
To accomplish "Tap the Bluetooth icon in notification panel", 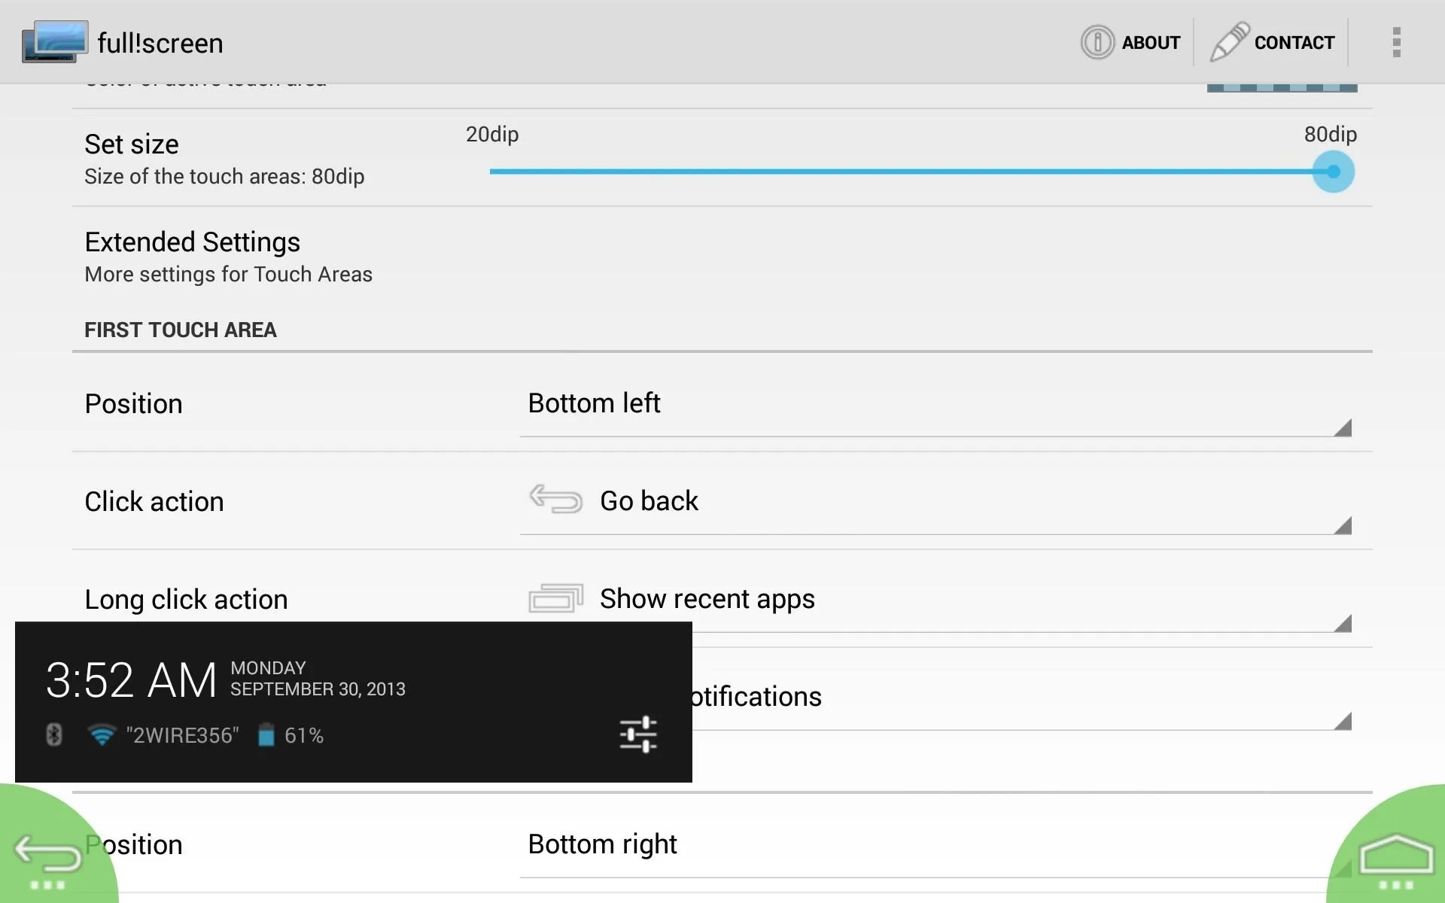I will 53,734.
